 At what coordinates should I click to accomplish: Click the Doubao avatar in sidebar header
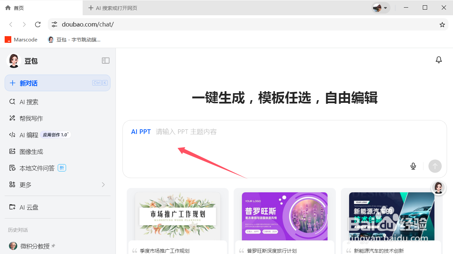coord(14,61)
